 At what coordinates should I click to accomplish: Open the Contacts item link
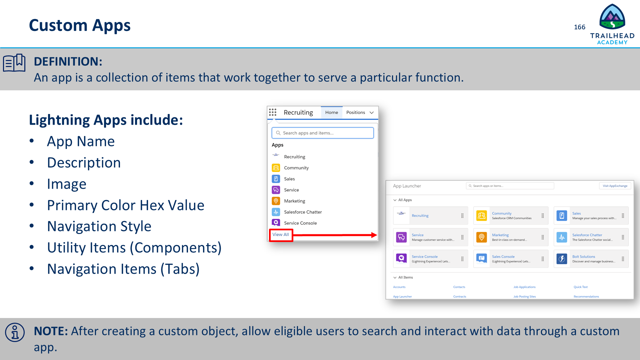[459, 287]
